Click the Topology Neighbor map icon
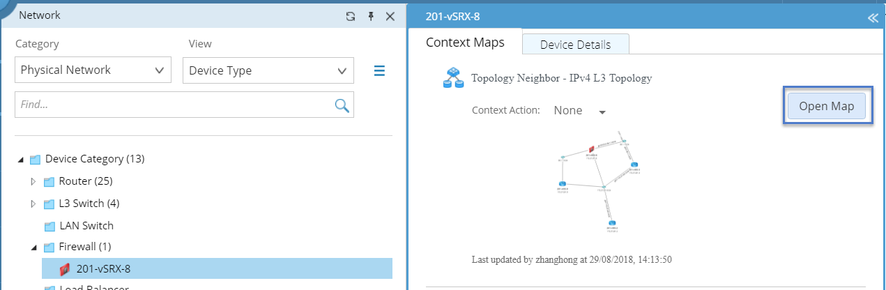Screen dimensions: 886x290 (x=453, y=79)
